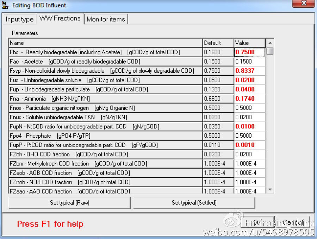The width and height of the screenshot is (317, 239).
Task: Select the Fus unbiodegradable soluble value cell
Action: 249,80
